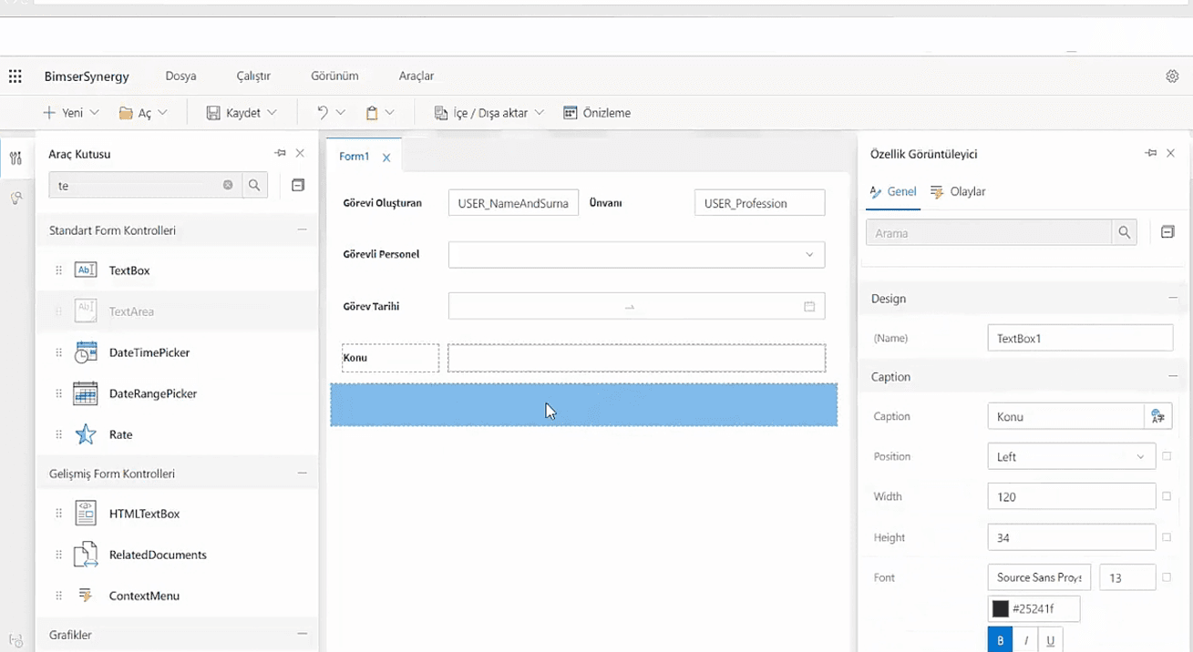Open İçe / Dışa aktar dropdown arrow
Viewport: 1193px width, 652px height.
coord(540,113)
